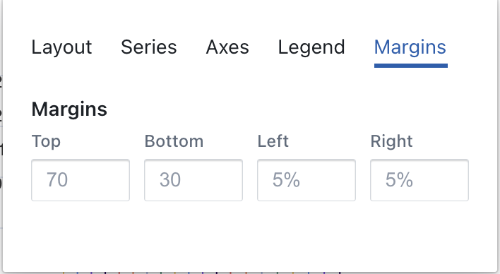Click into the Right margin field
500x274 pixels.
[x=419, y=180]
